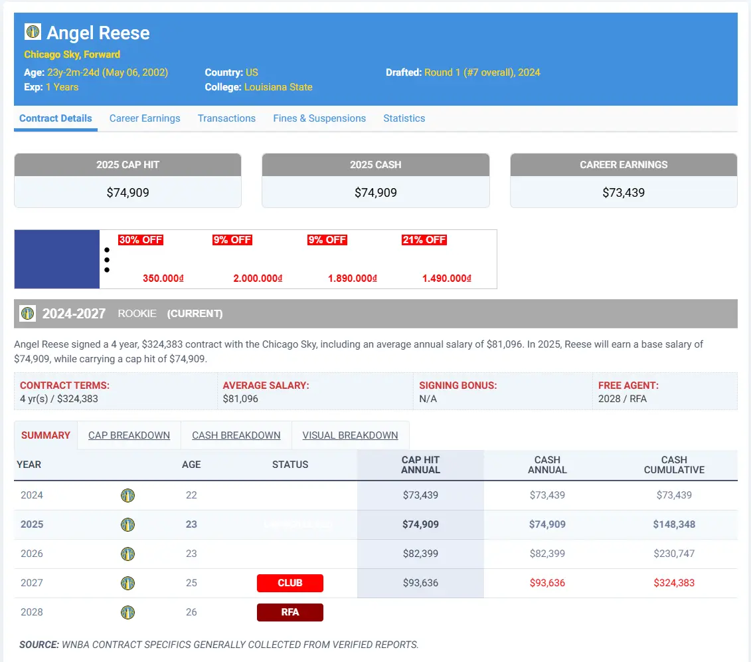The image size is (751, 662).
Task: Show the Cash Breakdown tab
Action: tap(236, 435)
